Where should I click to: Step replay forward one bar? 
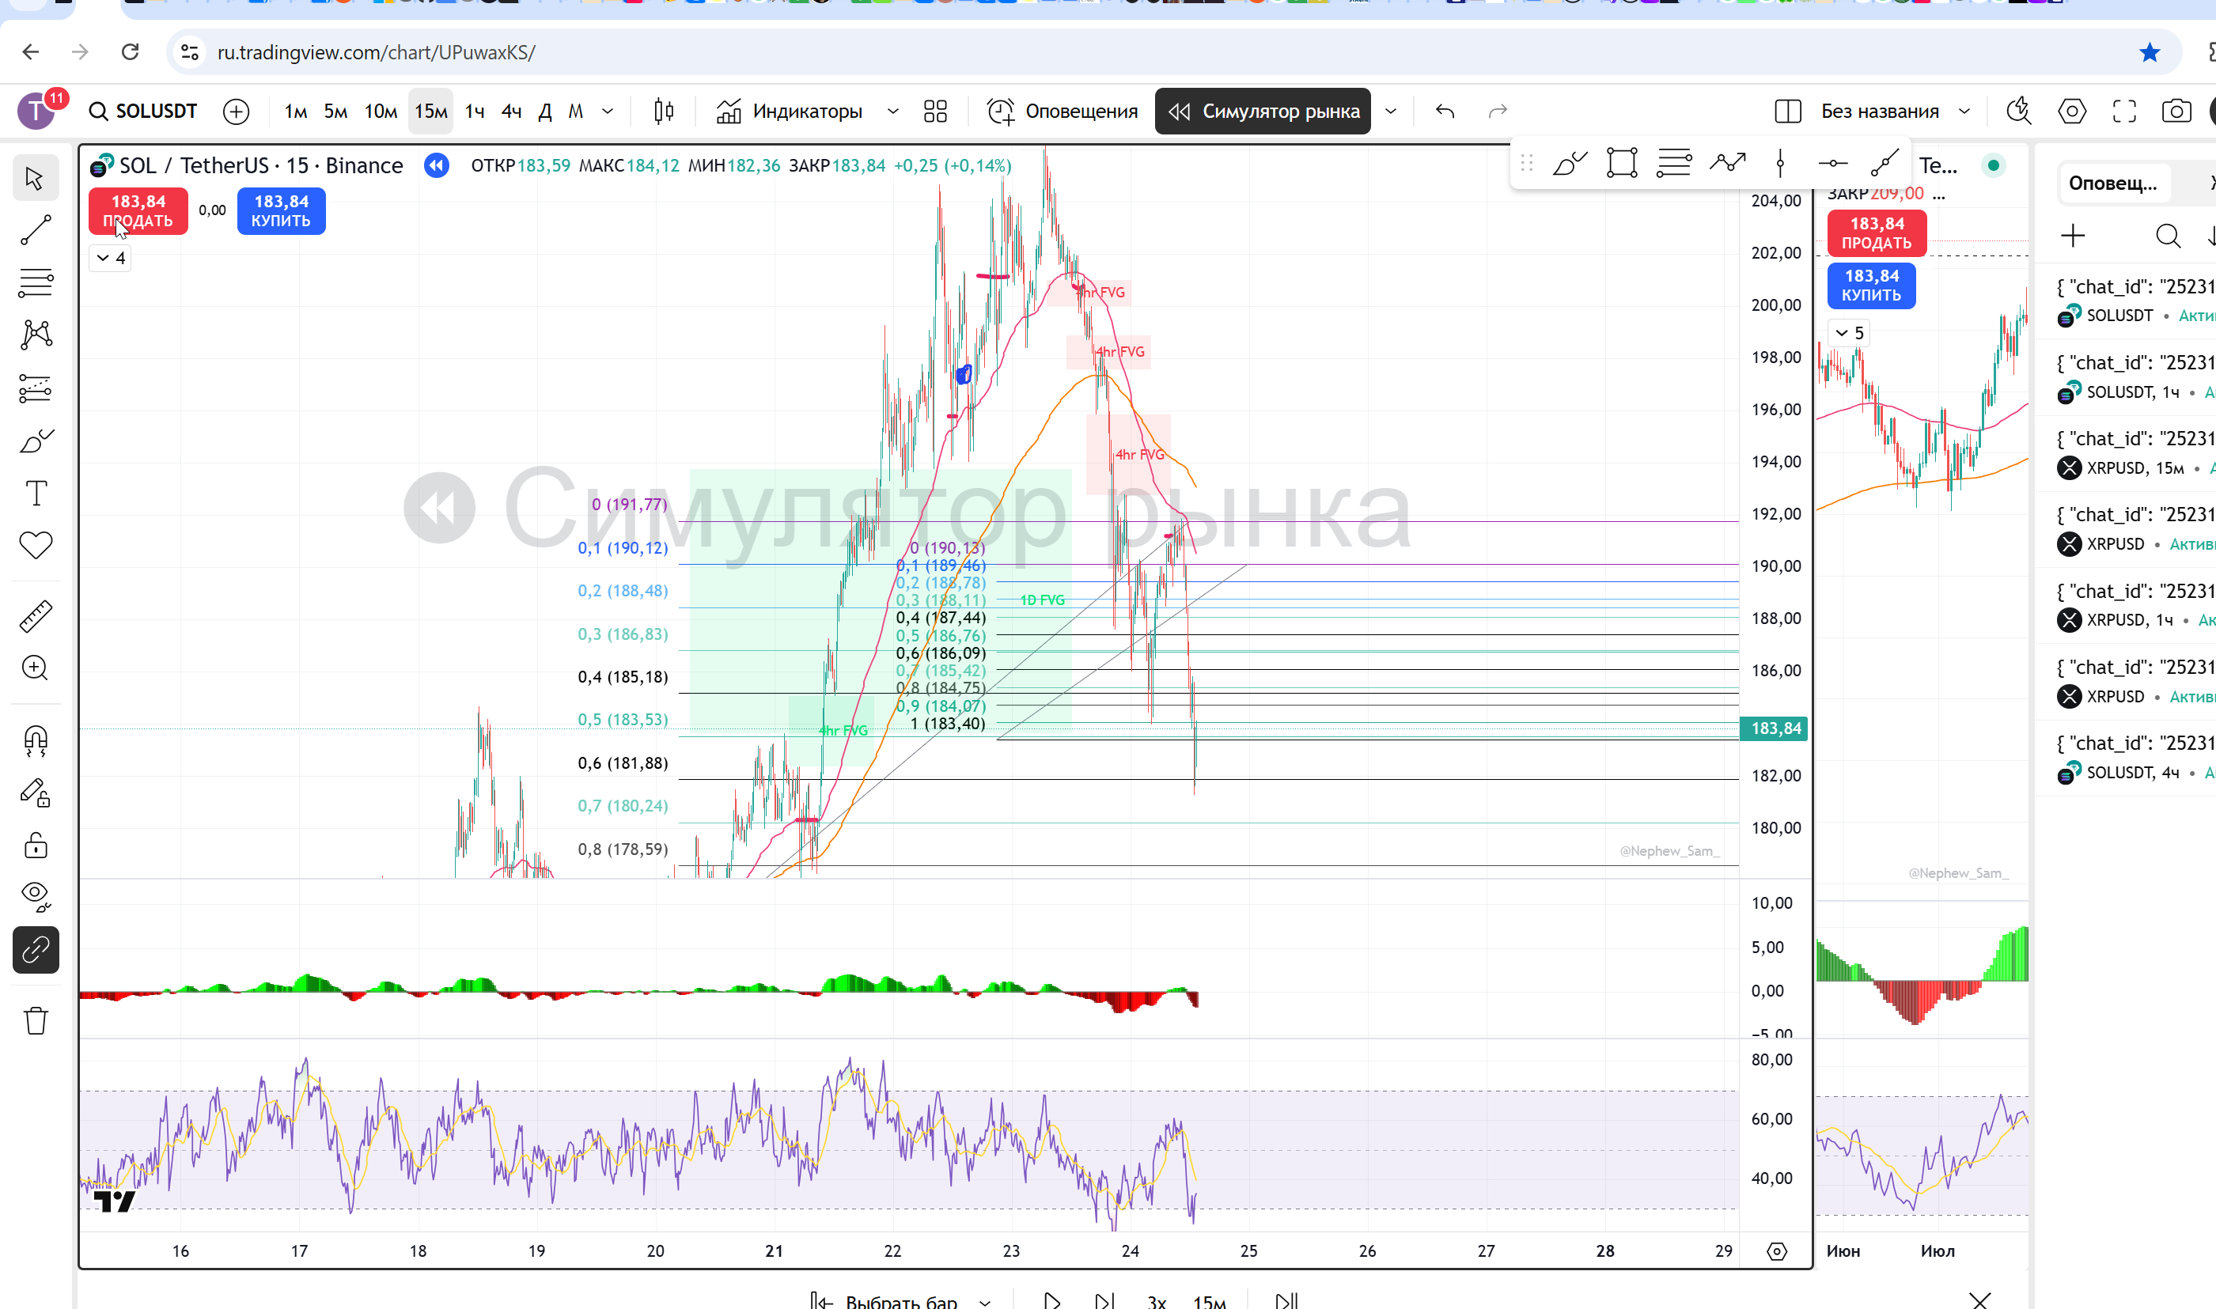click(1104, 1300)
